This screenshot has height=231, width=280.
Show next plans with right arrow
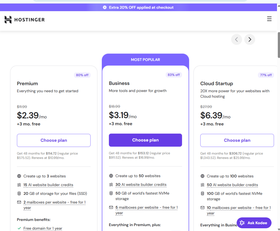click(250, 39)
